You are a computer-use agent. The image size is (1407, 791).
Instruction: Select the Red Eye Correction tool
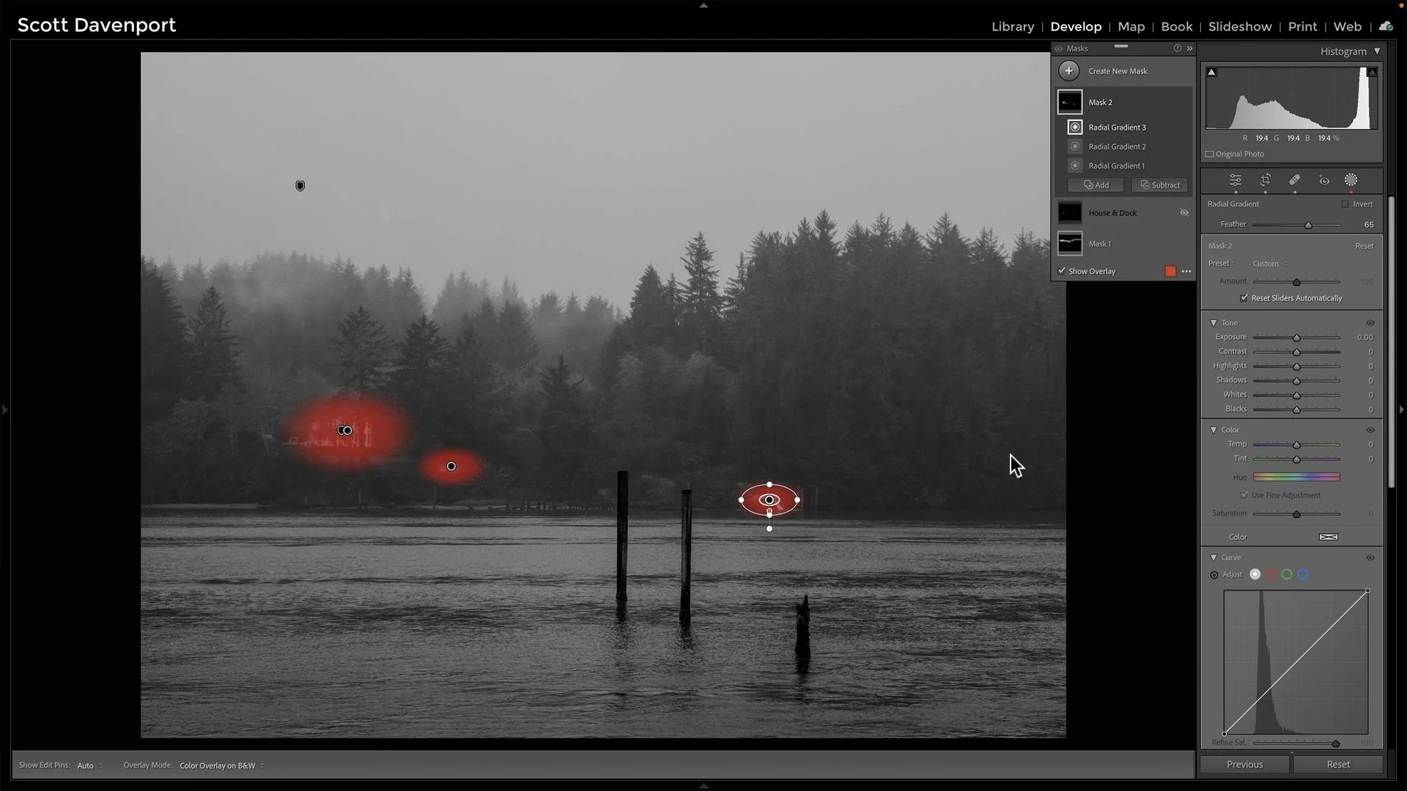point(1324,180)
